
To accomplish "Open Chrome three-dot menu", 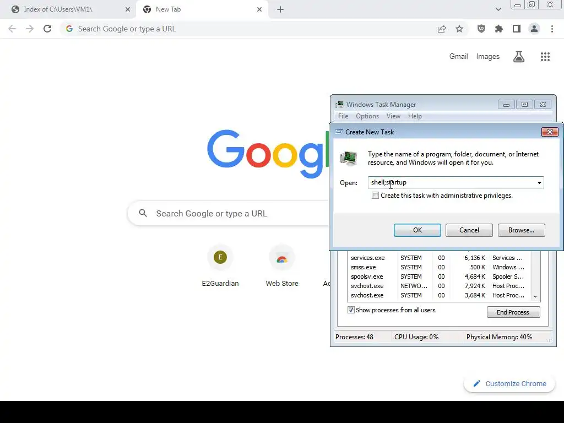I will 552,29.
